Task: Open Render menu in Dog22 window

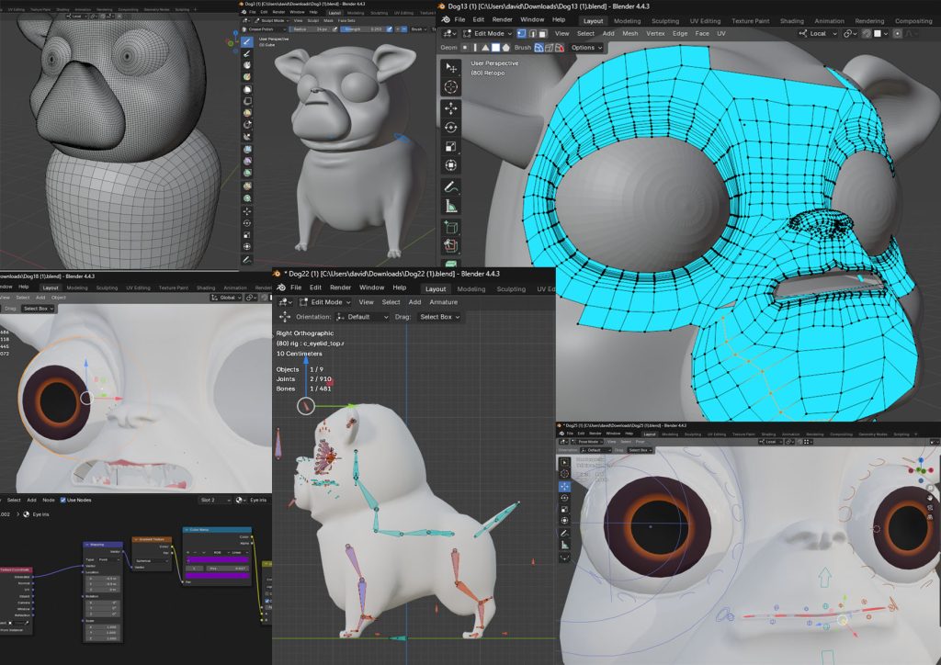Action: click(x=340, y=287)
